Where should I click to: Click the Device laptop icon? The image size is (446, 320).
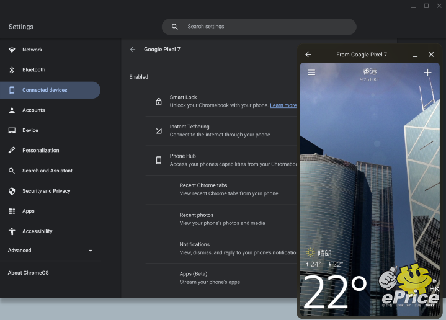[12, 131]
